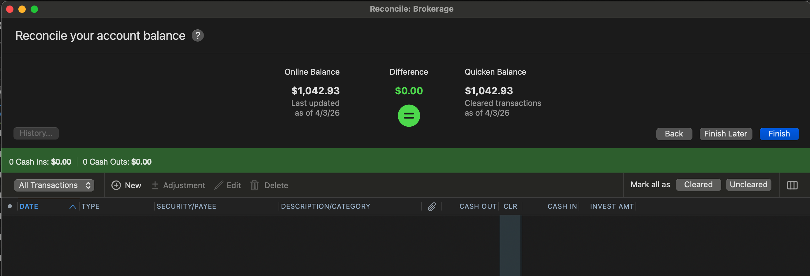Click the Online Balance amount $1,042.93
Image resolution: width=810 pixels, height=276 pixels.
[315, 91]
